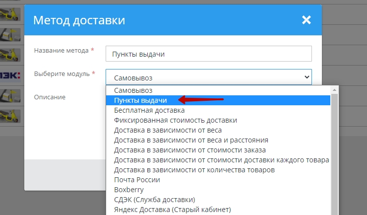Select Доставка в зависимости от стоимости заказа
This screenshot has height=215, width=367.
190,150
